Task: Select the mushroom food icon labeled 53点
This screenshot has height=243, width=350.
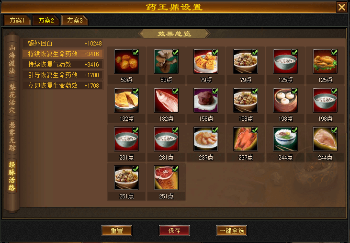Action: pyautogui.click(x=166, y=61)
